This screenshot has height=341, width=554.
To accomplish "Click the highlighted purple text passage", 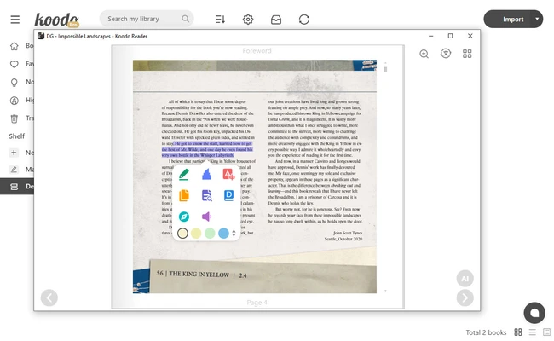I will pos(207,149).
